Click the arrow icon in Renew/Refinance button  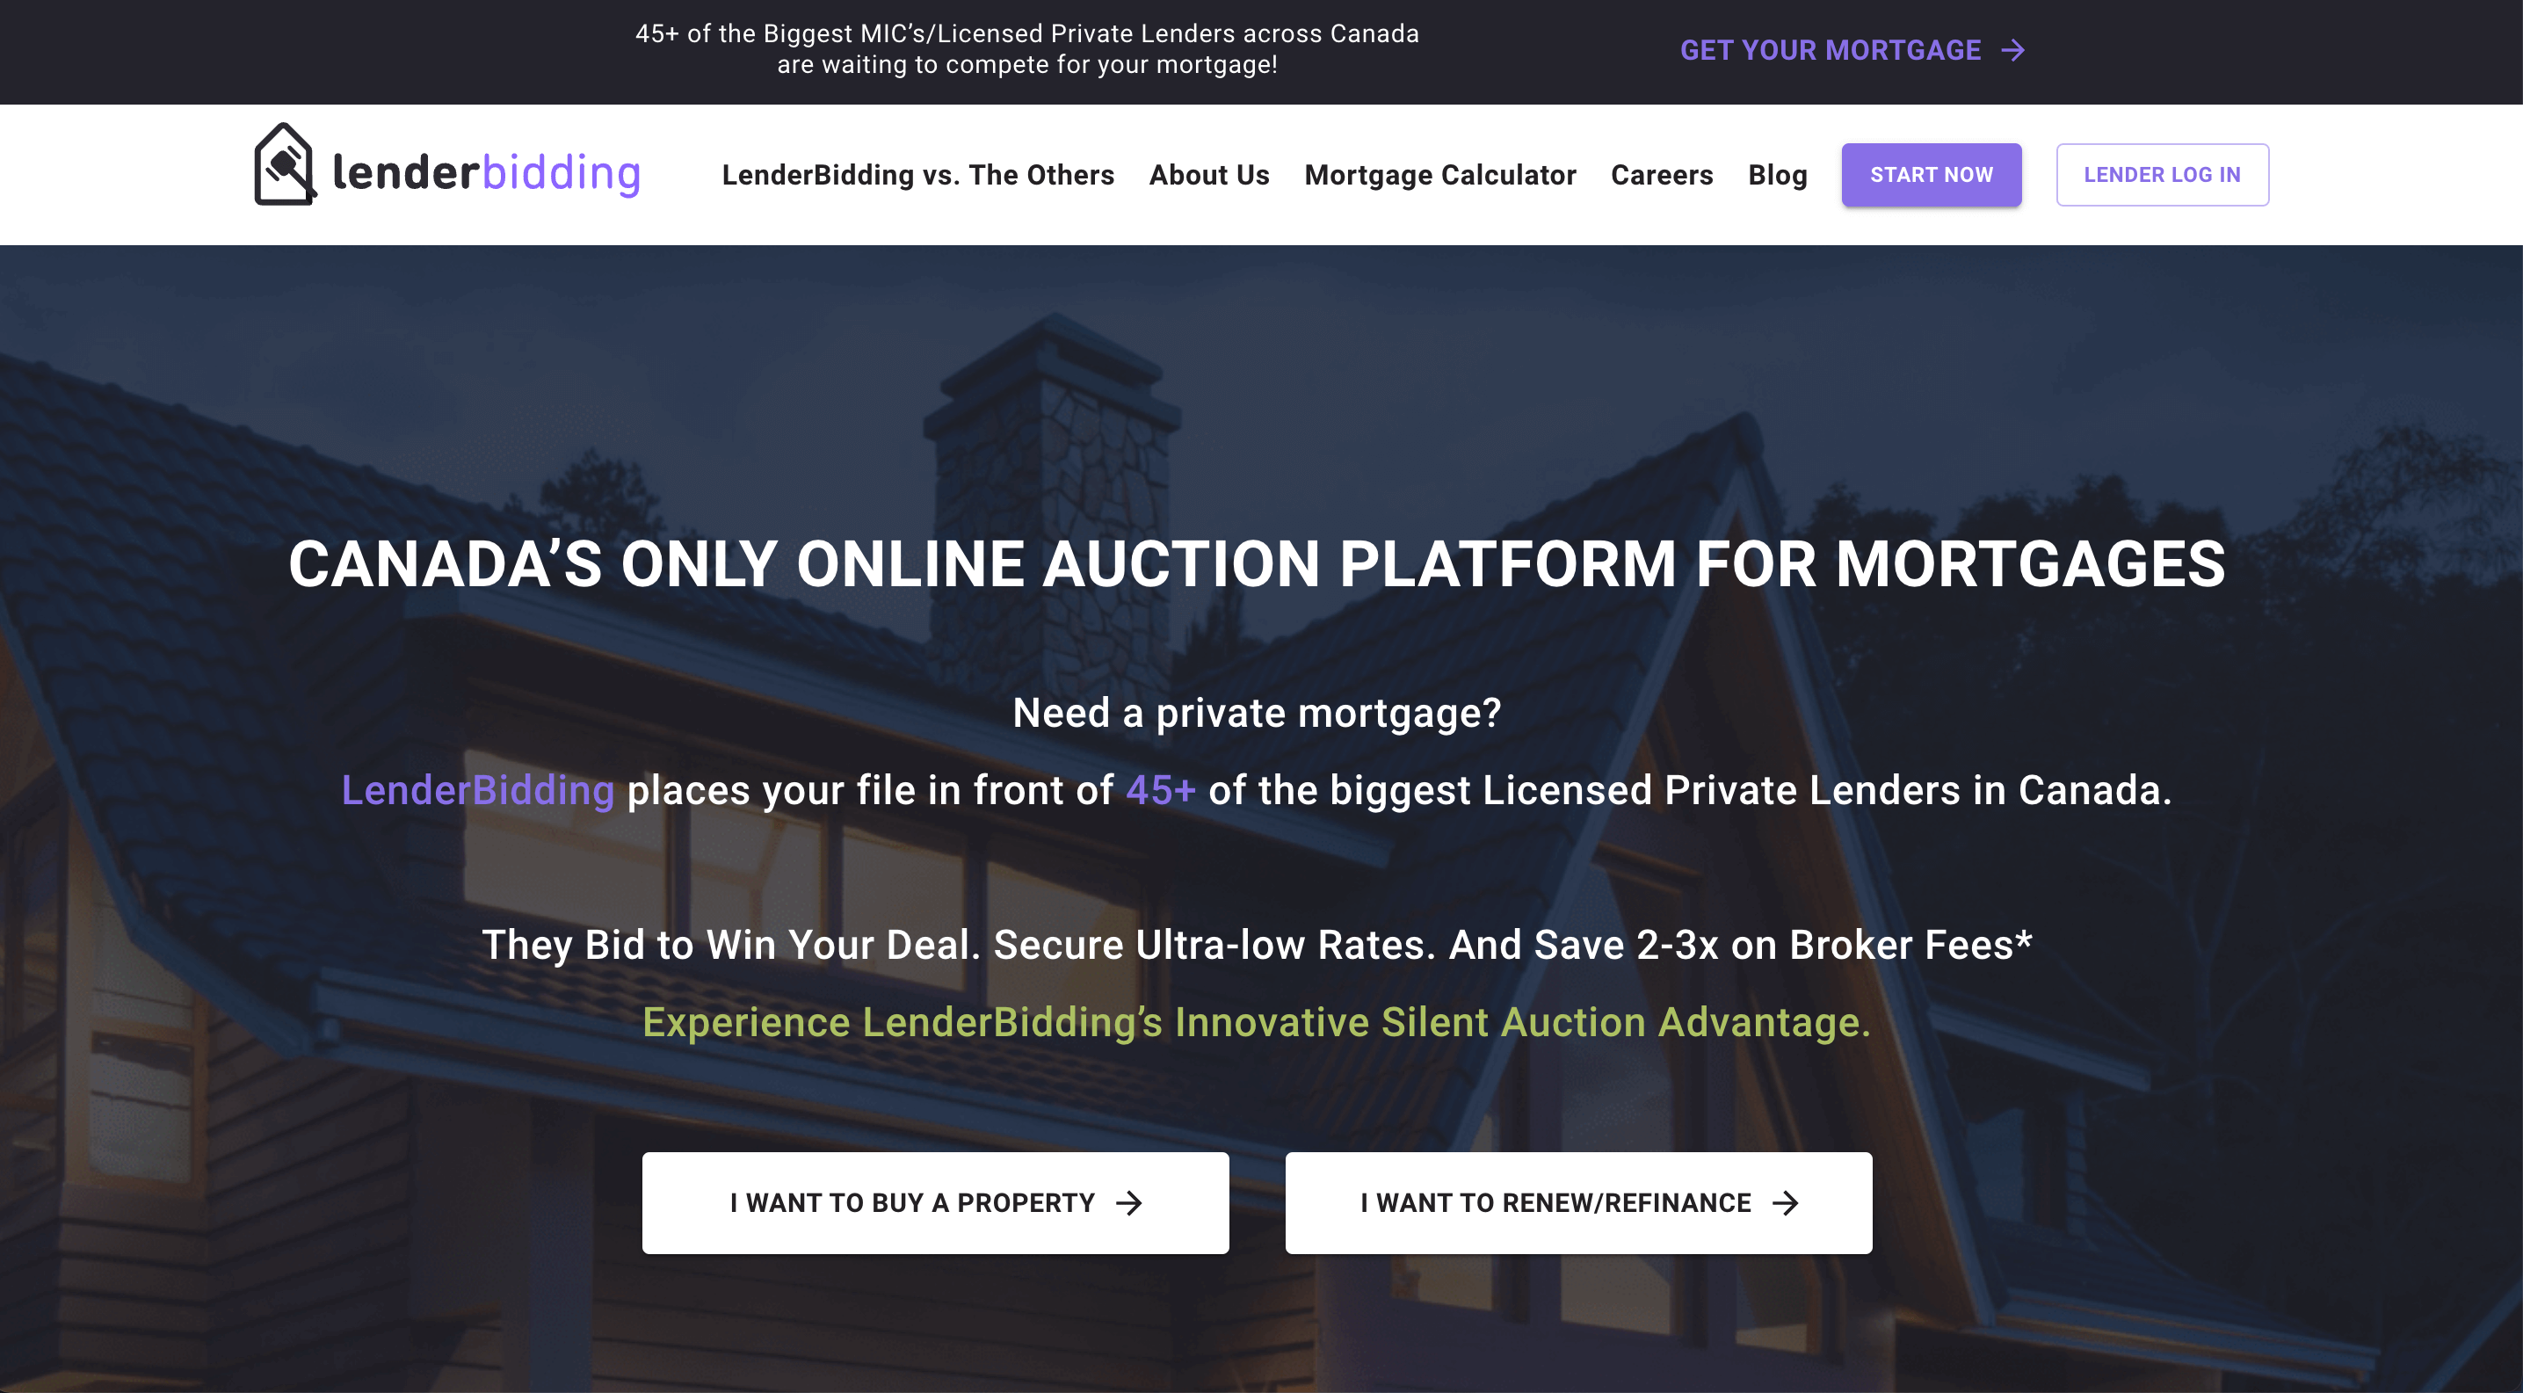click(x=1786, y=1202)
